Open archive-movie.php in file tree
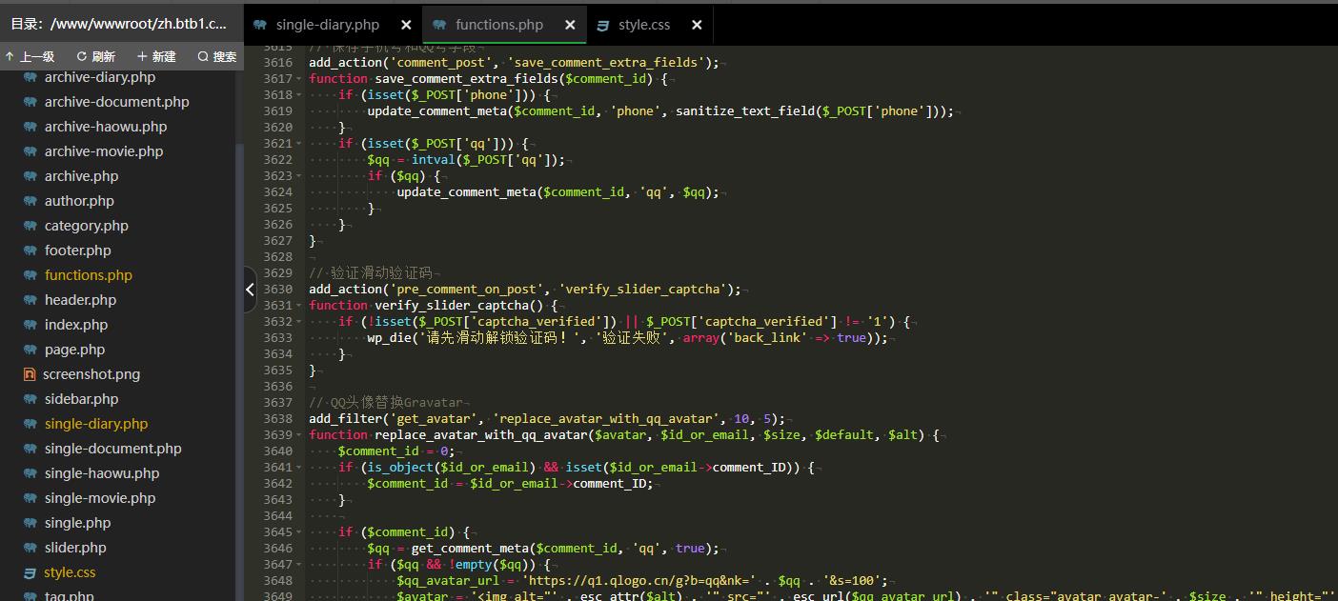The image size is (1338, 601). [103, 151]
